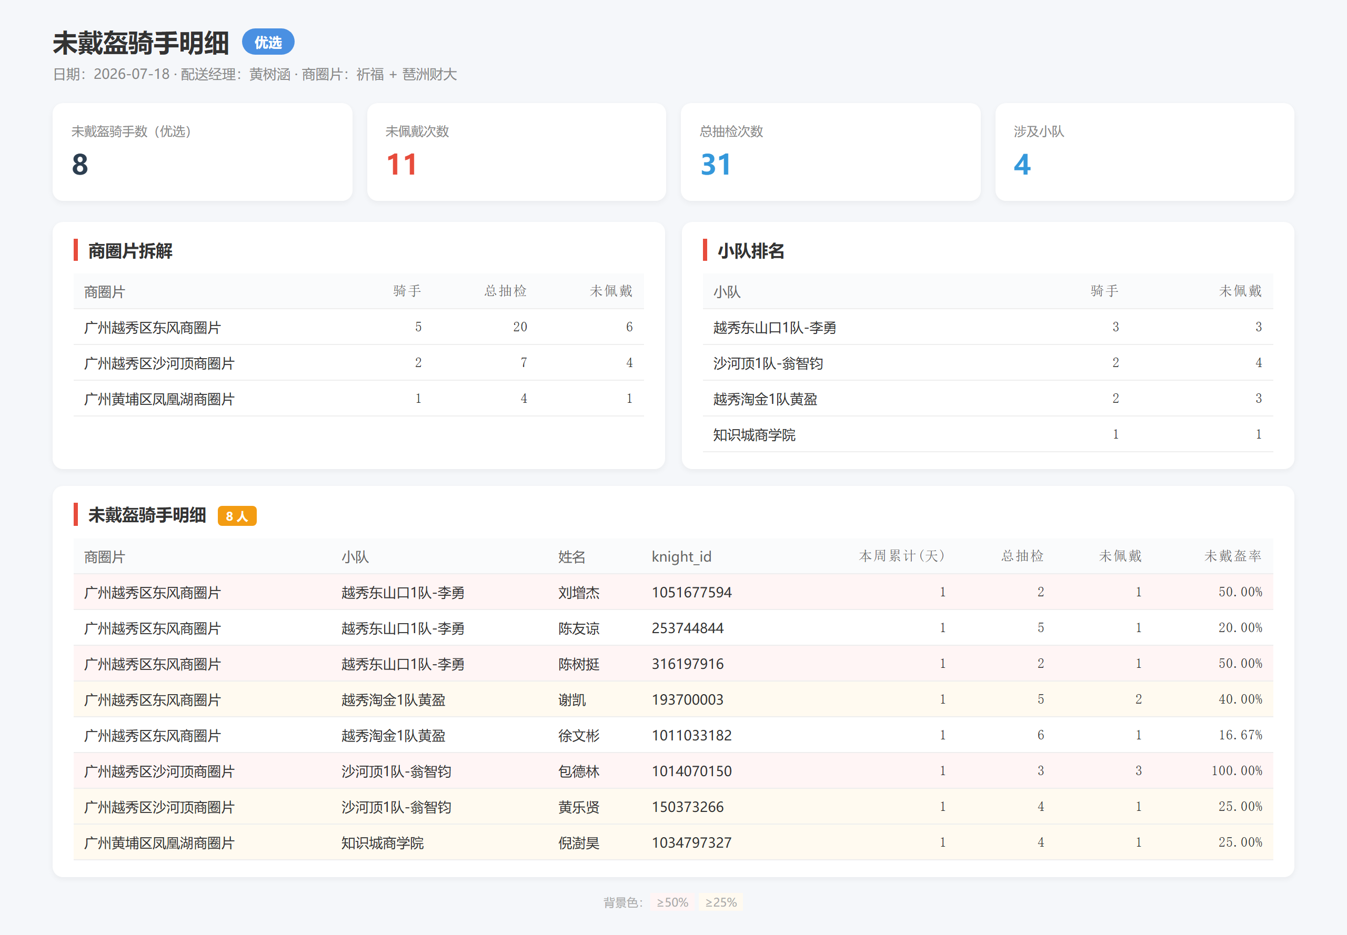Image resolution: width=1347 pixels, height=935 pixels.
Task: Click the 40.00% rate for 谢凯
Action: tap(1240, 699)
